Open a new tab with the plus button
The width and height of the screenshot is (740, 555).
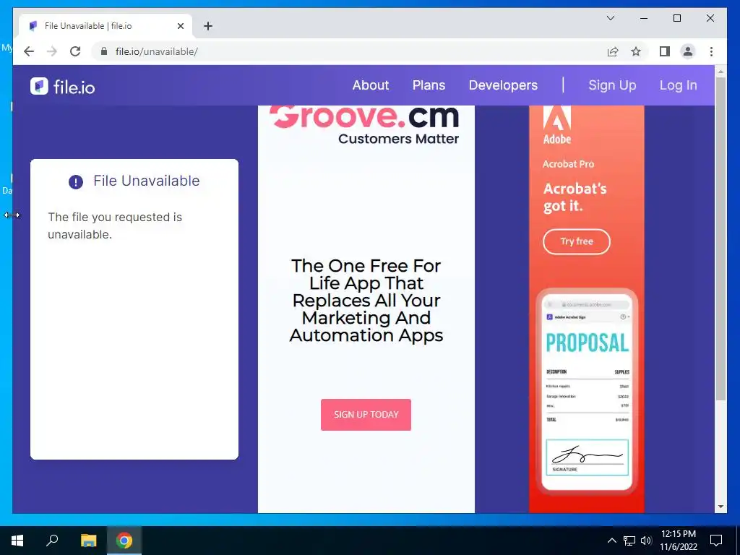[208, 26]
